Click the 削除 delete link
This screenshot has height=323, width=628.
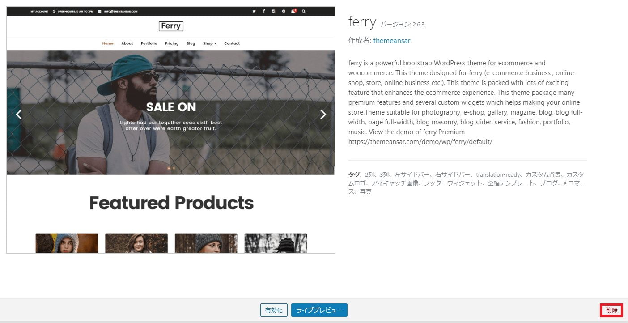(611, 310)
